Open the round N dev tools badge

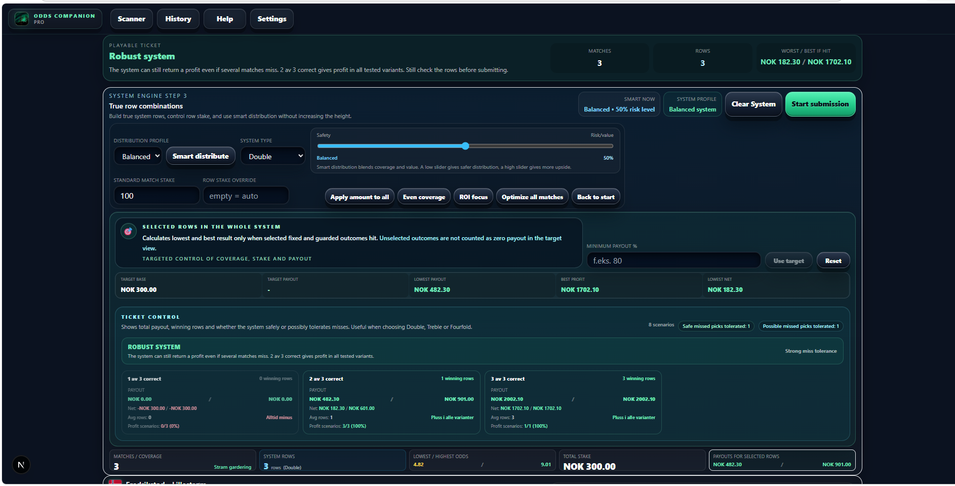[x=21, y=465]
